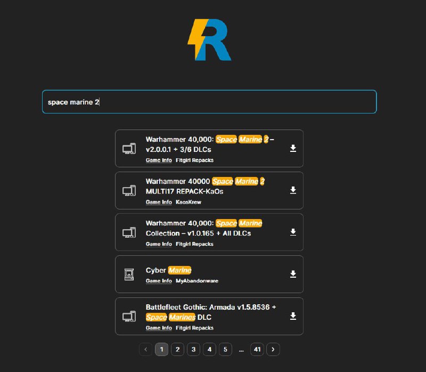This screenshot has width=426, height=372.
Task: Download Battlefleet Gothic: Armada v1.5.8536
Action: (x=293, y=316)
